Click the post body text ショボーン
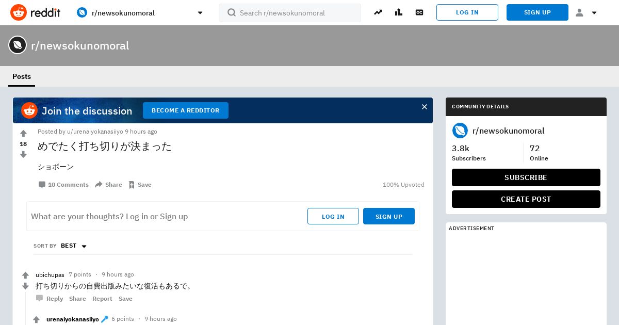This screenshot has width=619, height=325. [56, 167]
